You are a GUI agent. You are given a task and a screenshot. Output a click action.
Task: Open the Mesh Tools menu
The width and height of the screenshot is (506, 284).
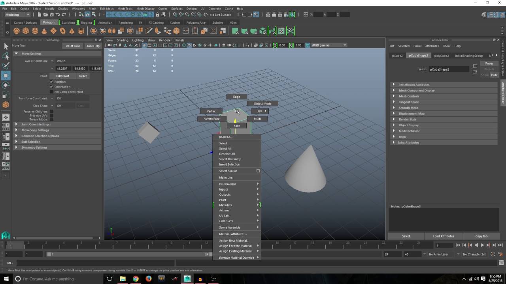[125, 8]
